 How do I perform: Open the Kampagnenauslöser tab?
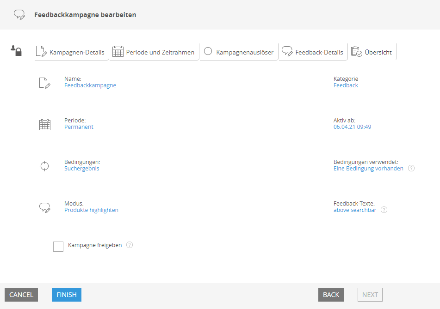click(x=239, y=52)
